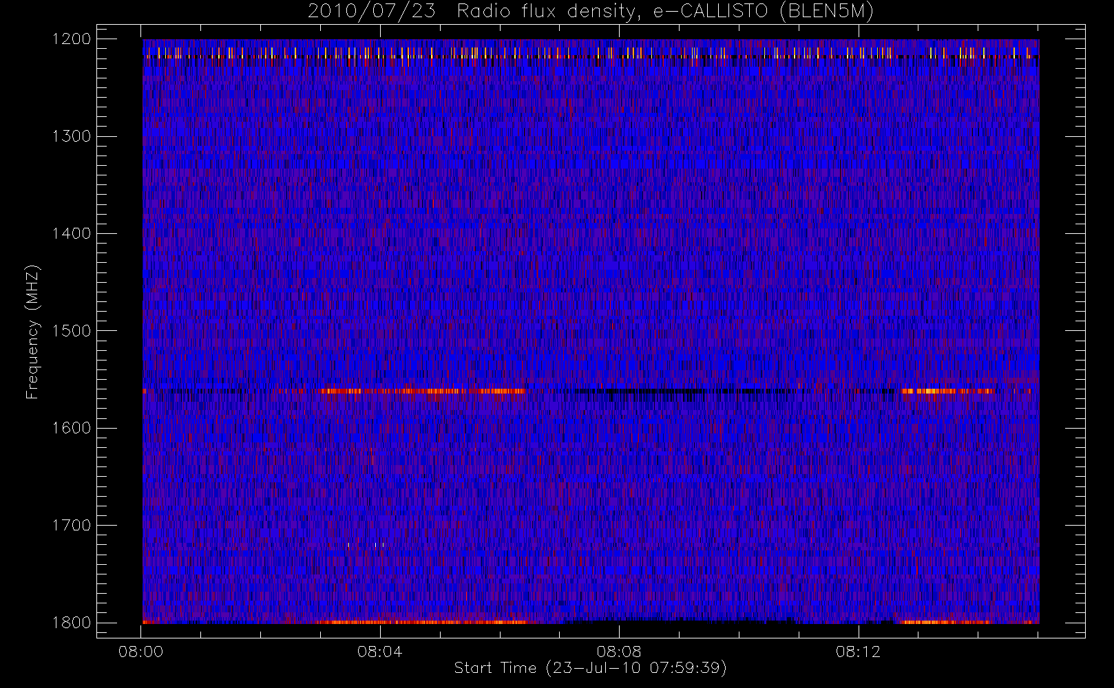Click the 1600 frequency tick label

[x=72, y=428]
